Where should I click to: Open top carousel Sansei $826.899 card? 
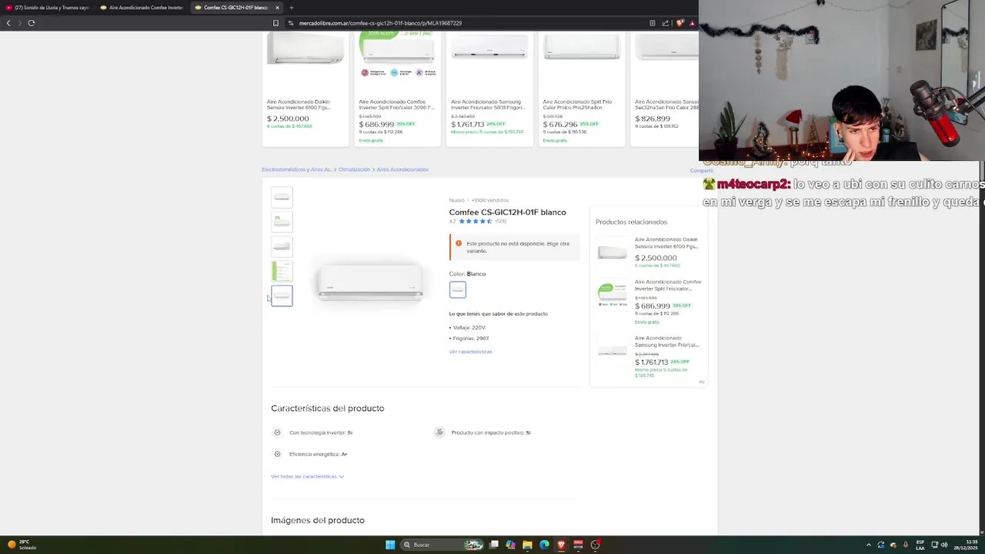666,88
